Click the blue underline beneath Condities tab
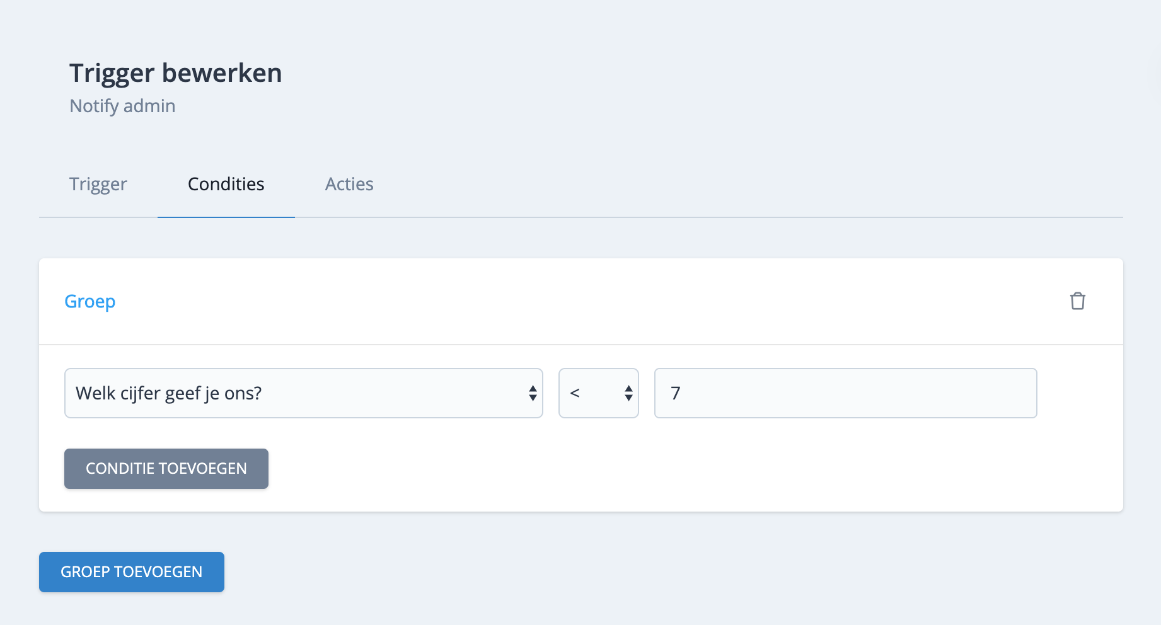The width and height of the screenshot is (1161, 625). point(226,217)
